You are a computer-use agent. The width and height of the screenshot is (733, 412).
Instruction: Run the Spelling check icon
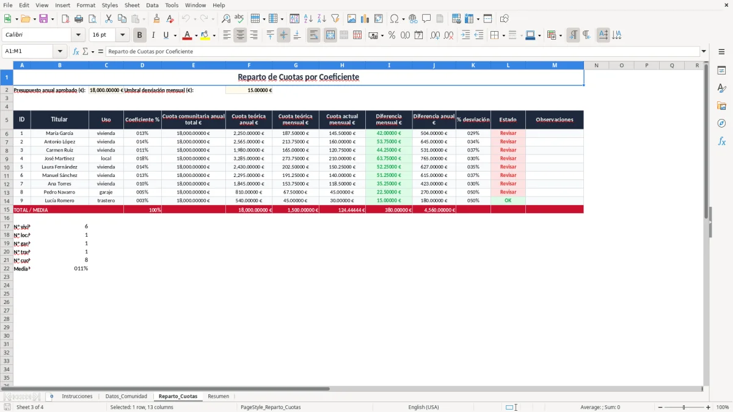239,19
